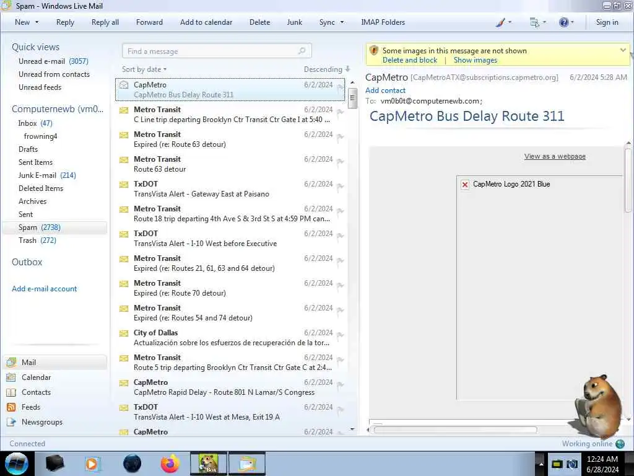This screenshot has width=634, height=476.
Task: Open the Sync dropdown arrow
Action: tap(342, 22)
